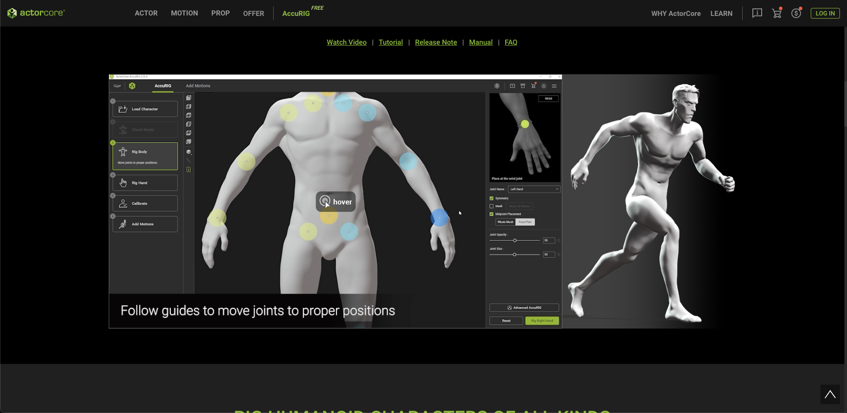Click the Load Character step icon
847x413 pixels.
tap(123, 109)
